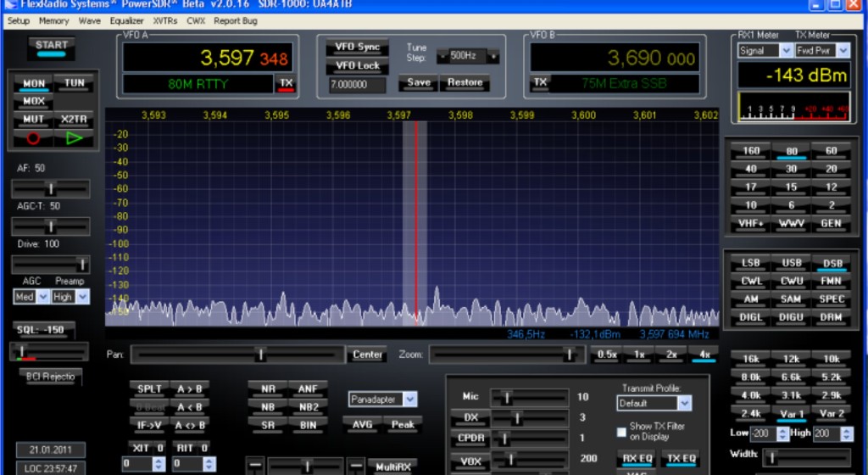Toggle the NB noise blanker
This screenshot has height=475, width=868.
pos(268,407)
